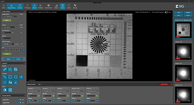The height and width of the screenshot is (105, 194).
Task: Open the brightness contrast adjust tool
Action: pyautogui.click(x=5, y=90)
